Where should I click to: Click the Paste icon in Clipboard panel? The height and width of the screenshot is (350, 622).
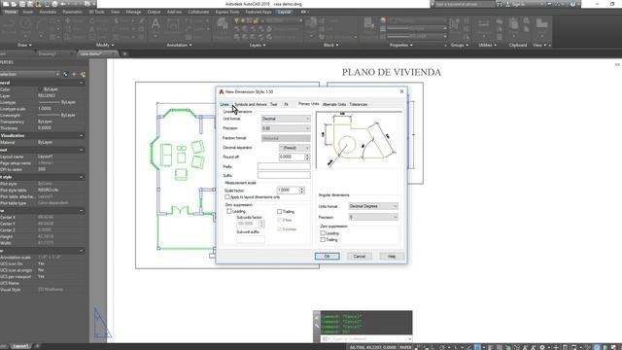coord(513,24)
